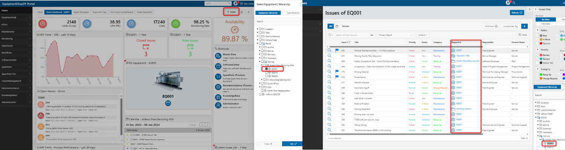Open the Master Data shortcut icon
This screenshot has height=150, width=565.
[218, 56]
